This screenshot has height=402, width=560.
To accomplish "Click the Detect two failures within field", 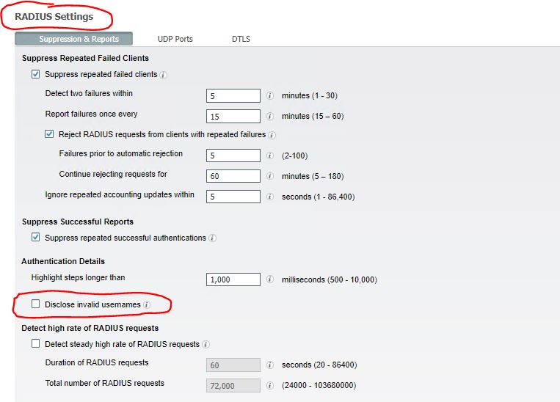I will point(233,95).
